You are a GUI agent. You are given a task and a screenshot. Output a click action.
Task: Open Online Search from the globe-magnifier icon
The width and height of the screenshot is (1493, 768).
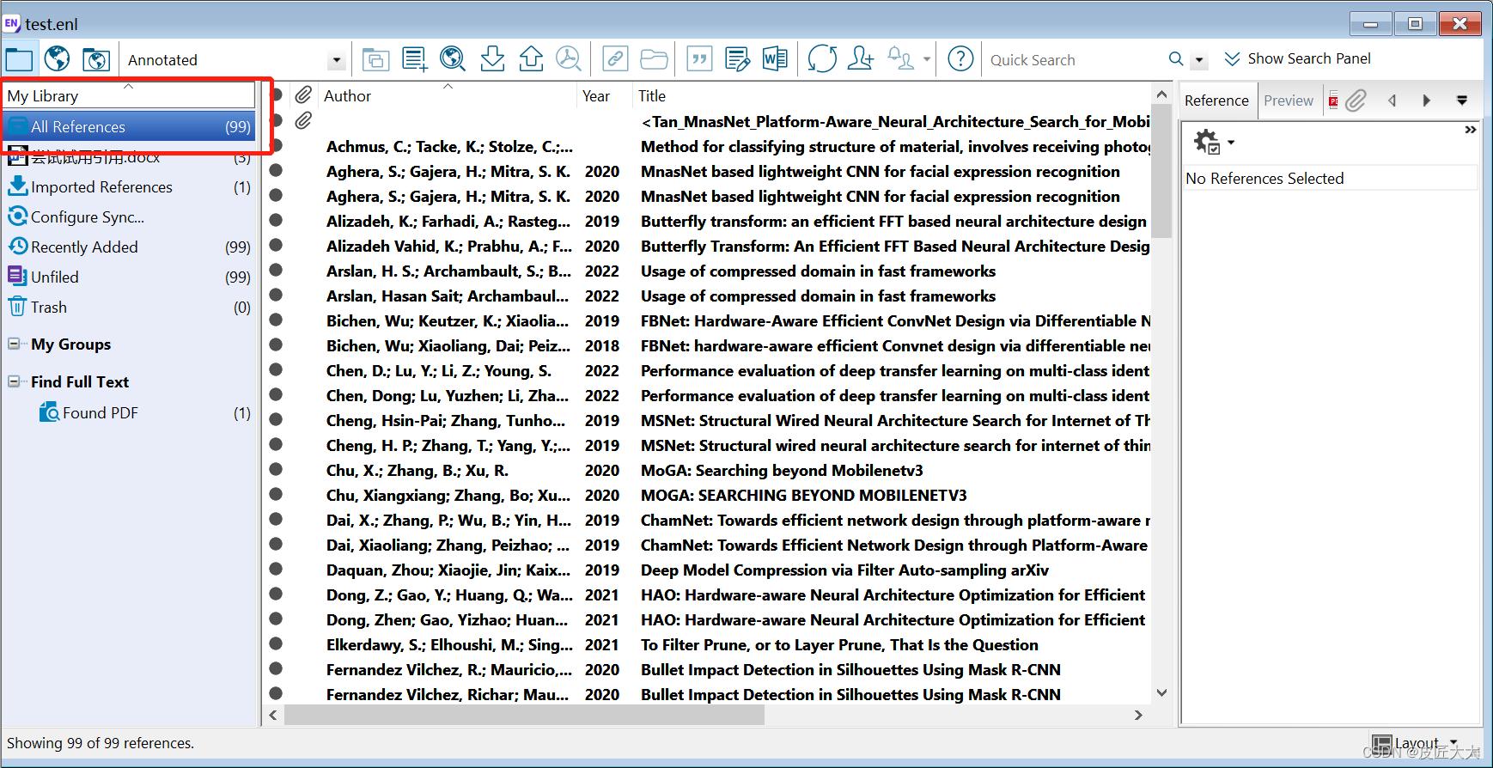click(x=453, y=59)
